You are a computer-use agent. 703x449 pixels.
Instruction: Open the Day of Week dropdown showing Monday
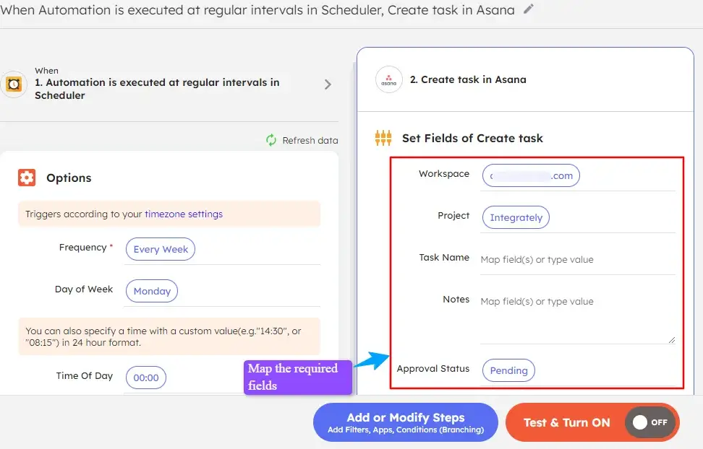[151, 291]
